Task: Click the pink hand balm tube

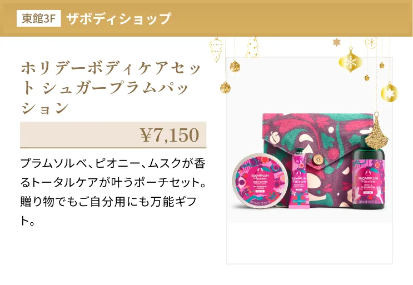Action: [298, 178]
